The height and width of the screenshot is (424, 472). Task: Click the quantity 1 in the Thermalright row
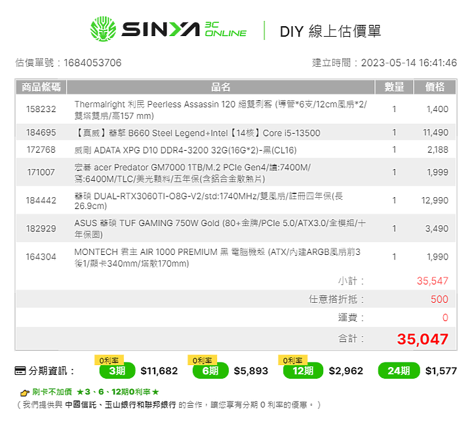(x=394, y=109)
